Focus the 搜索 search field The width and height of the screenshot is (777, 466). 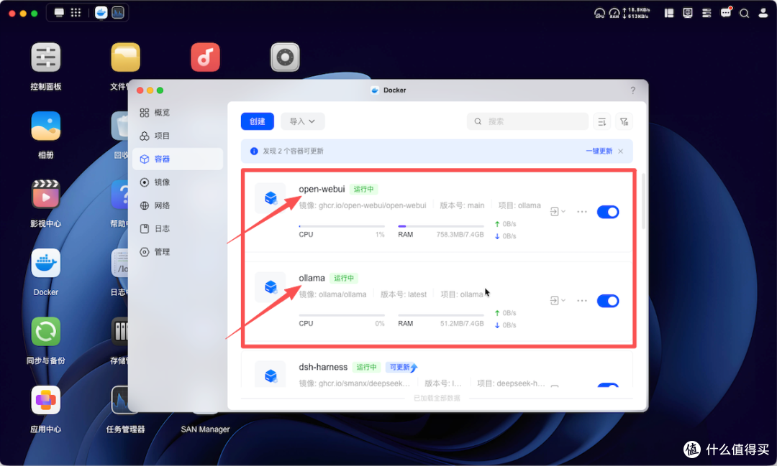(x=527, y=121)
